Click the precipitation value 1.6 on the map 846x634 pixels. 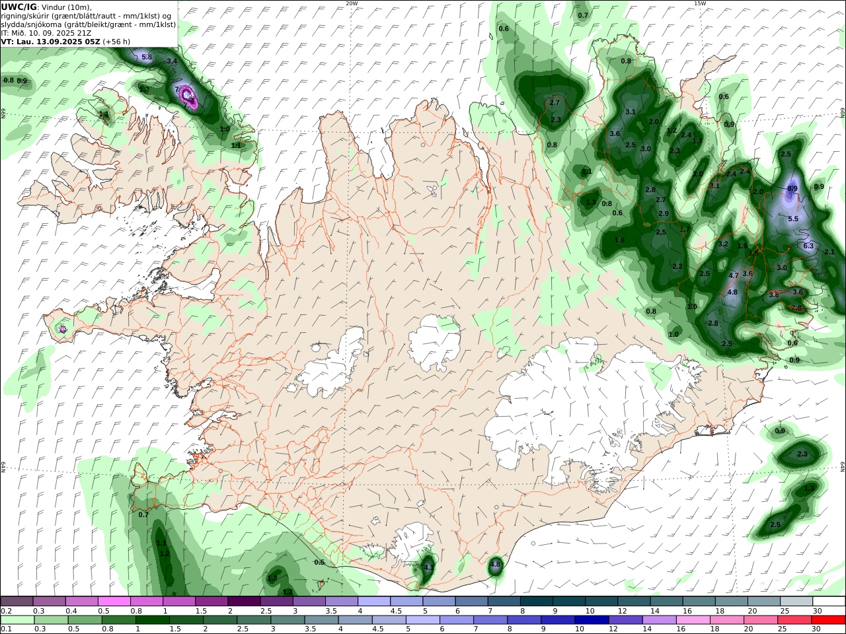coord(619,240)
